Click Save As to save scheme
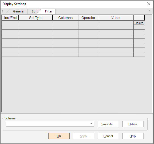Image resolution: width=154 pixels, height=144 pixels. (x=108, y=124)
